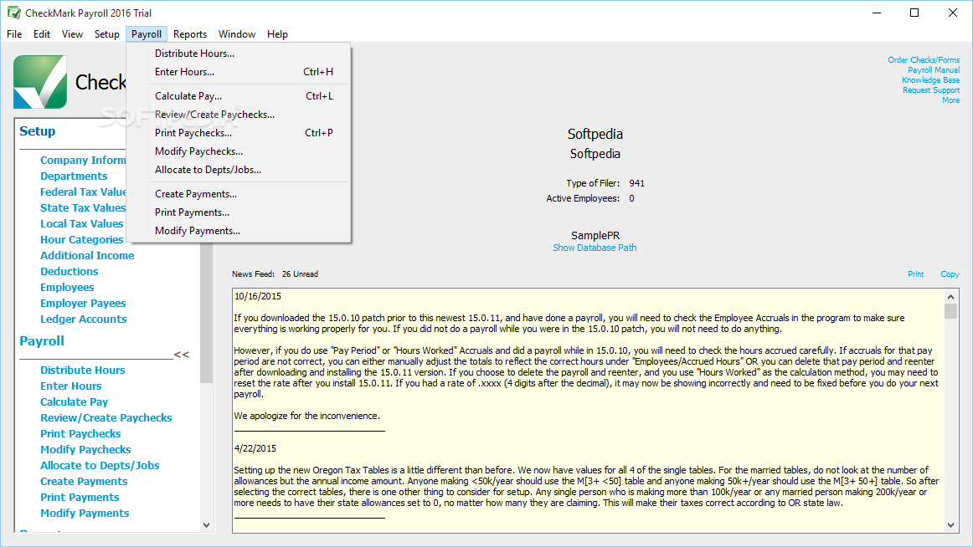Open Order Checks/Forms link
973x547 pixels.
924,60
